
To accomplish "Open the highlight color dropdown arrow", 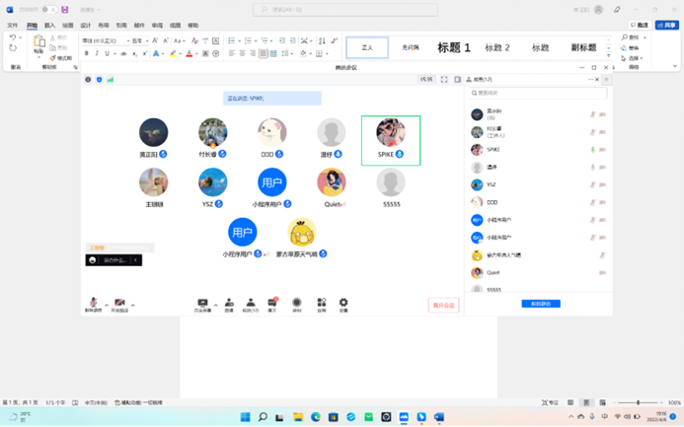I will tap(181, 53).
